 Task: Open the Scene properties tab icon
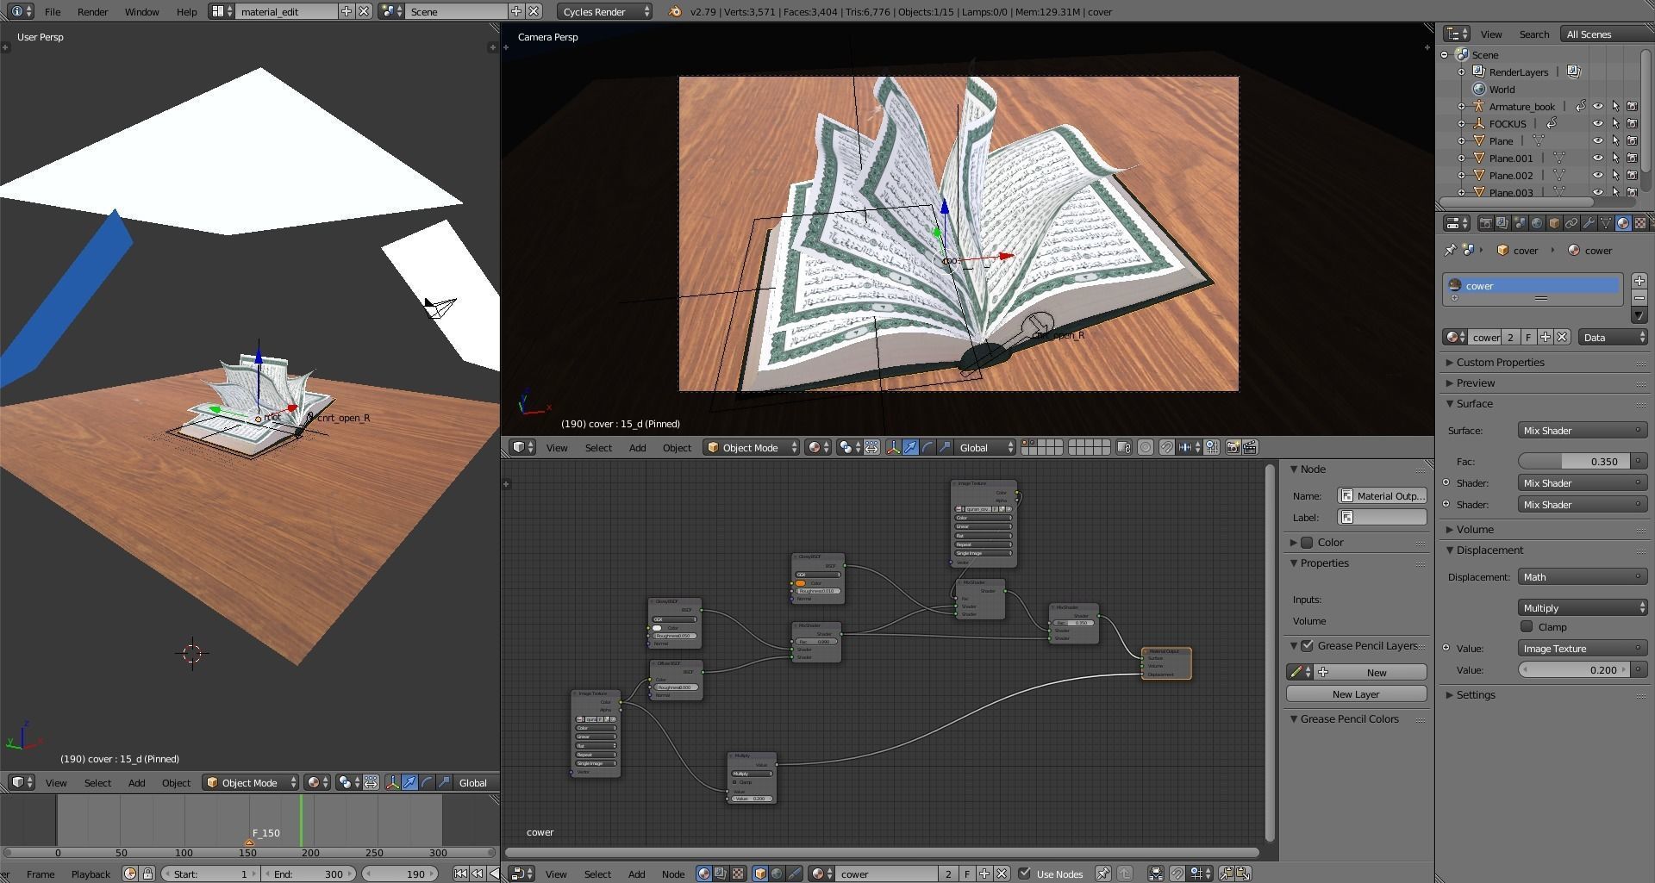coord(1520,223)
